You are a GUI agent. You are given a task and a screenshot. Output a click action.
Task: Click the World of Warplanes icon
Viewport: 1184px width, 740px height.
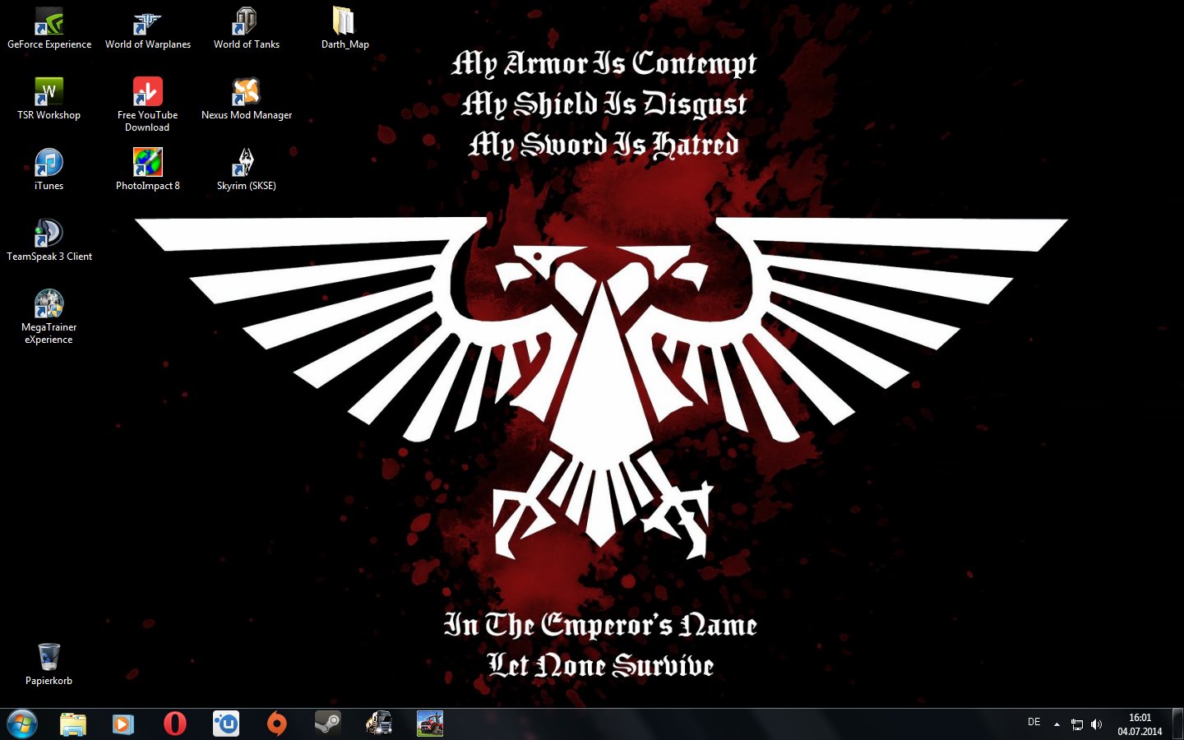[x=147, y=22]
